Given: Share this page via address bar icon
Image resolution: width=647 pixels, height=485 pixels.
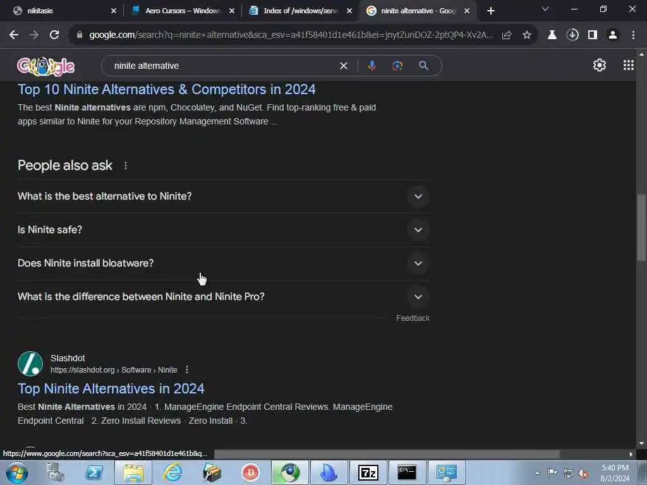Looking at the screenshot, I should [507, 35].
